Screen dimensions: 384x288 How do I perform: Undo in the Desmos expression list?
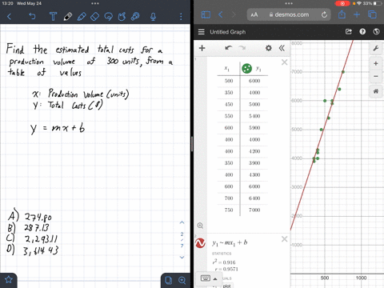(228, 48)
